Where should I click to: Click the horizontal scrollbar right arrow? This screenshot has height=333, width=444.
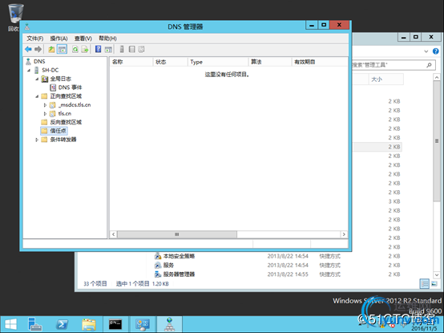click(344, 234)
